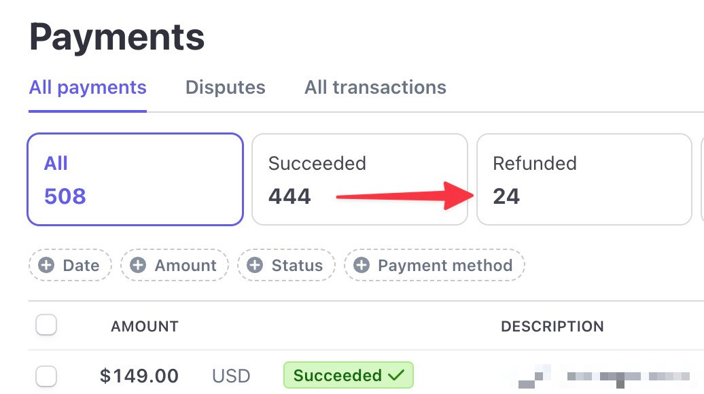The width and height of the screenshot is (704, 394).
Task: Show Succeeded payments card with 444
Action: click(359, 179)
